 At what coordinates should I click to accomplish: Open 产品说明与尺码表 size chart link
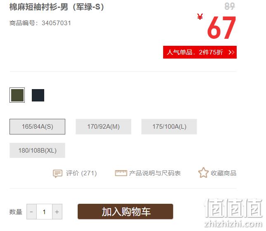point(155,173)
